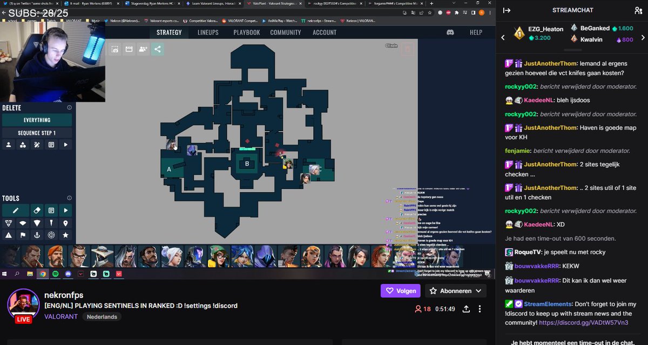This screenshot has height=345, width=648.
Task: Click the share strategy icon above map
Action: (157, 49)
